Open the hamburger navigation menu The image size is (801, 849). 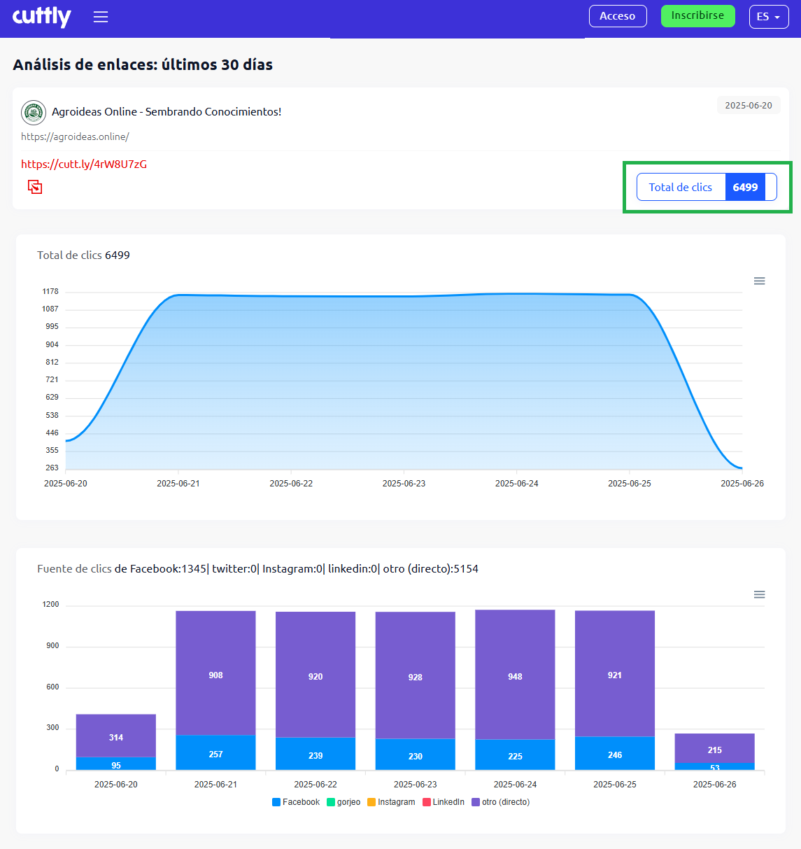[x=101, y=17]
